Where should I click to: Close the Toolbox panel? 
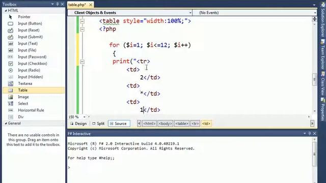[62, 4]
